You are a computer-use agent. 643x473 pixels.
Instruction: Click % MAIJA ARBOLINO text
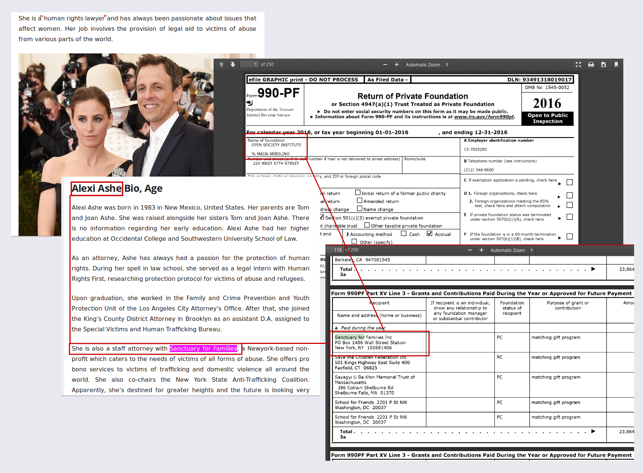tap(270, 154)
